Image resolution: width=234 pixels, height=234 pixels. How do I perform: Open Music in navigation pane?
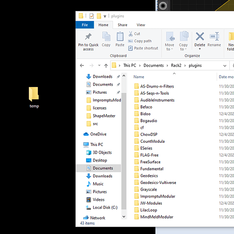95,184
